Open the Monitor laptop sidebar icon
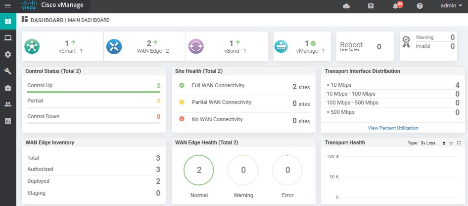The height and width of the screenshot is (206, 468). (8, 37)
